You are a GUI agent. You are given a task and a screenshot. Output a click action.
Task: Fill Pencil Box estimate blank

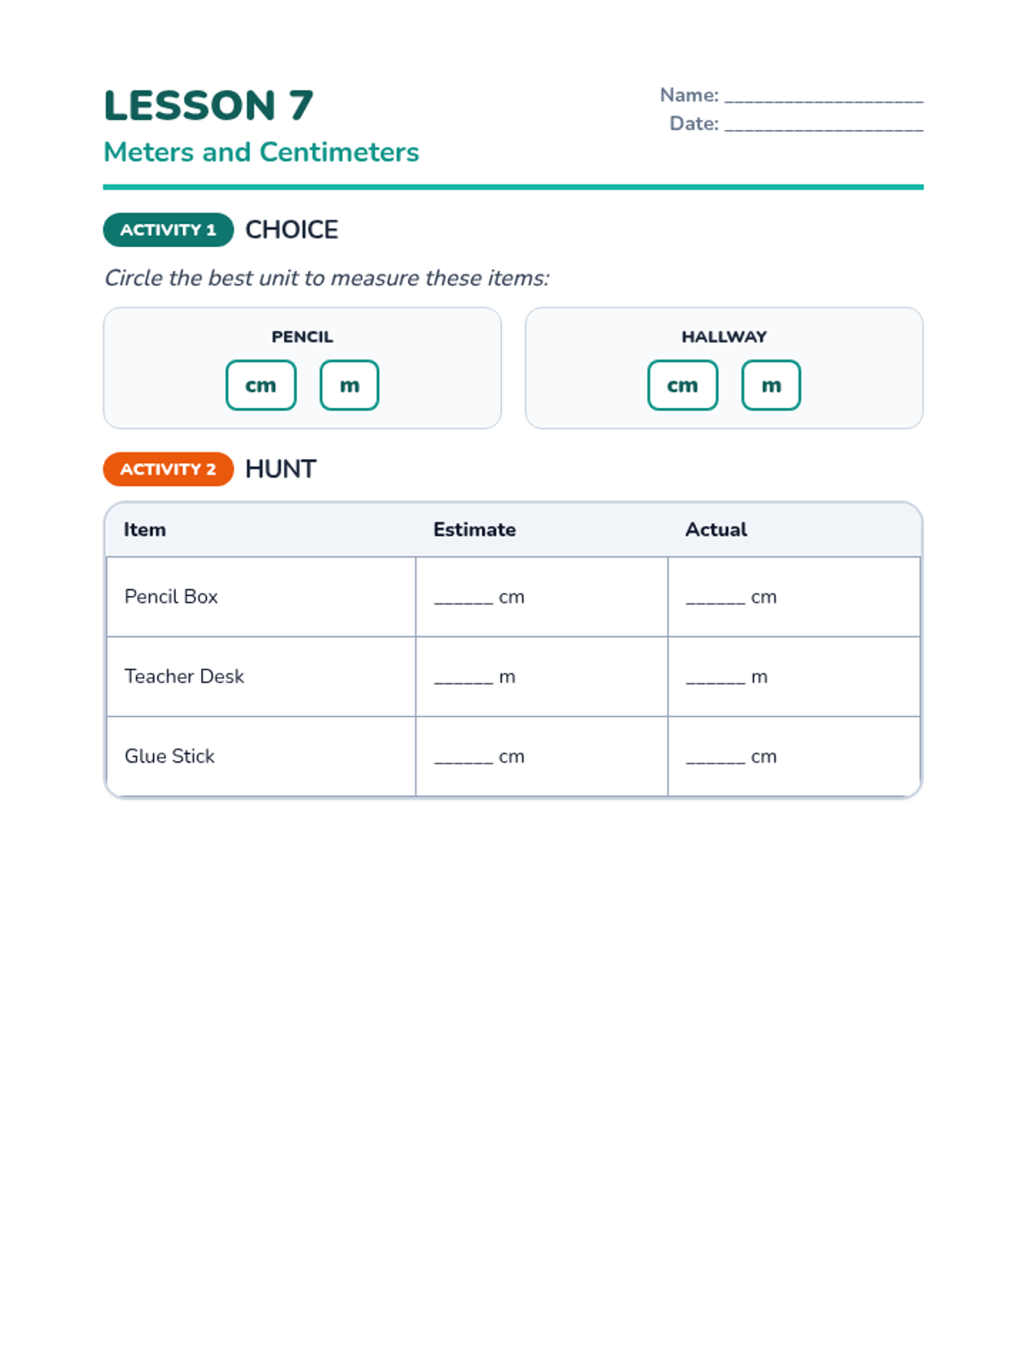pyautogui.click(x=463, y=598)
